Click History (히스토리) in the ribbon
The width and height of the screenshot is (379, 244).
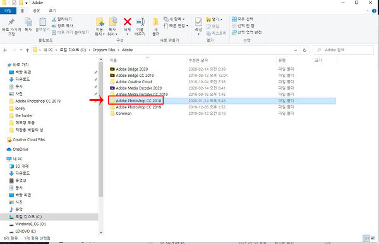click(216, 33)
